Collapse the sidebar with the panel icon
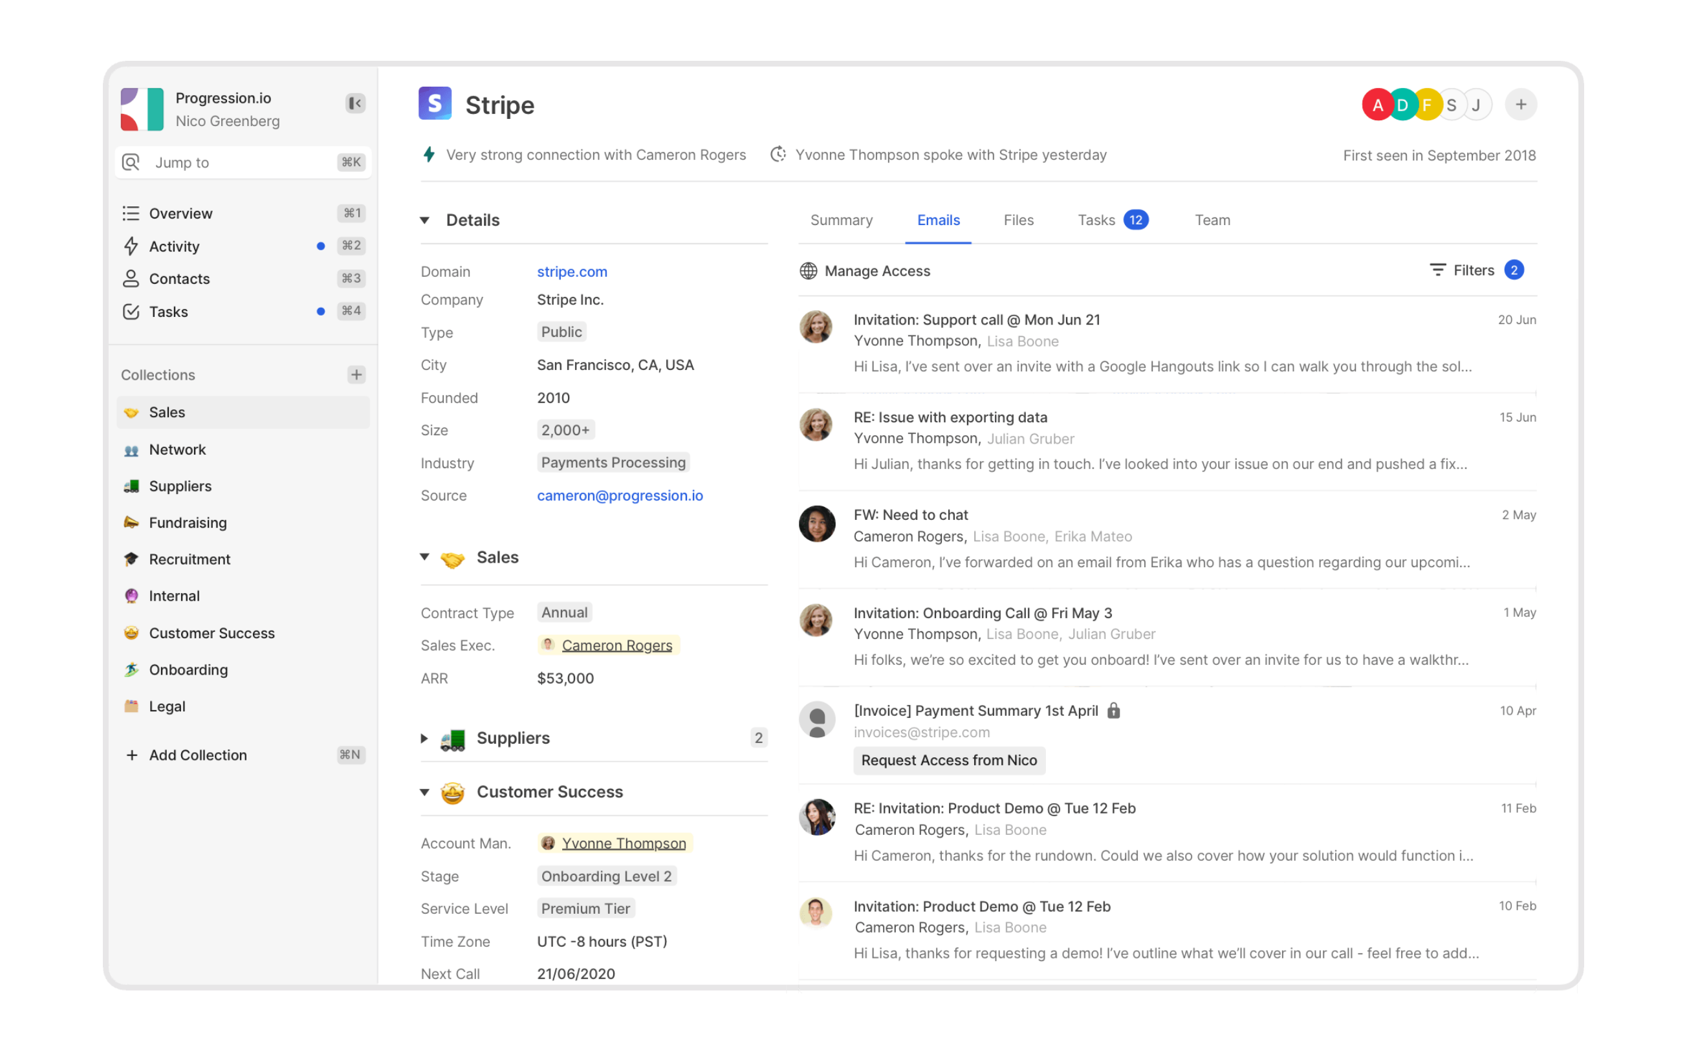The image size is (1687, 1058). click(x=354, y=103)
